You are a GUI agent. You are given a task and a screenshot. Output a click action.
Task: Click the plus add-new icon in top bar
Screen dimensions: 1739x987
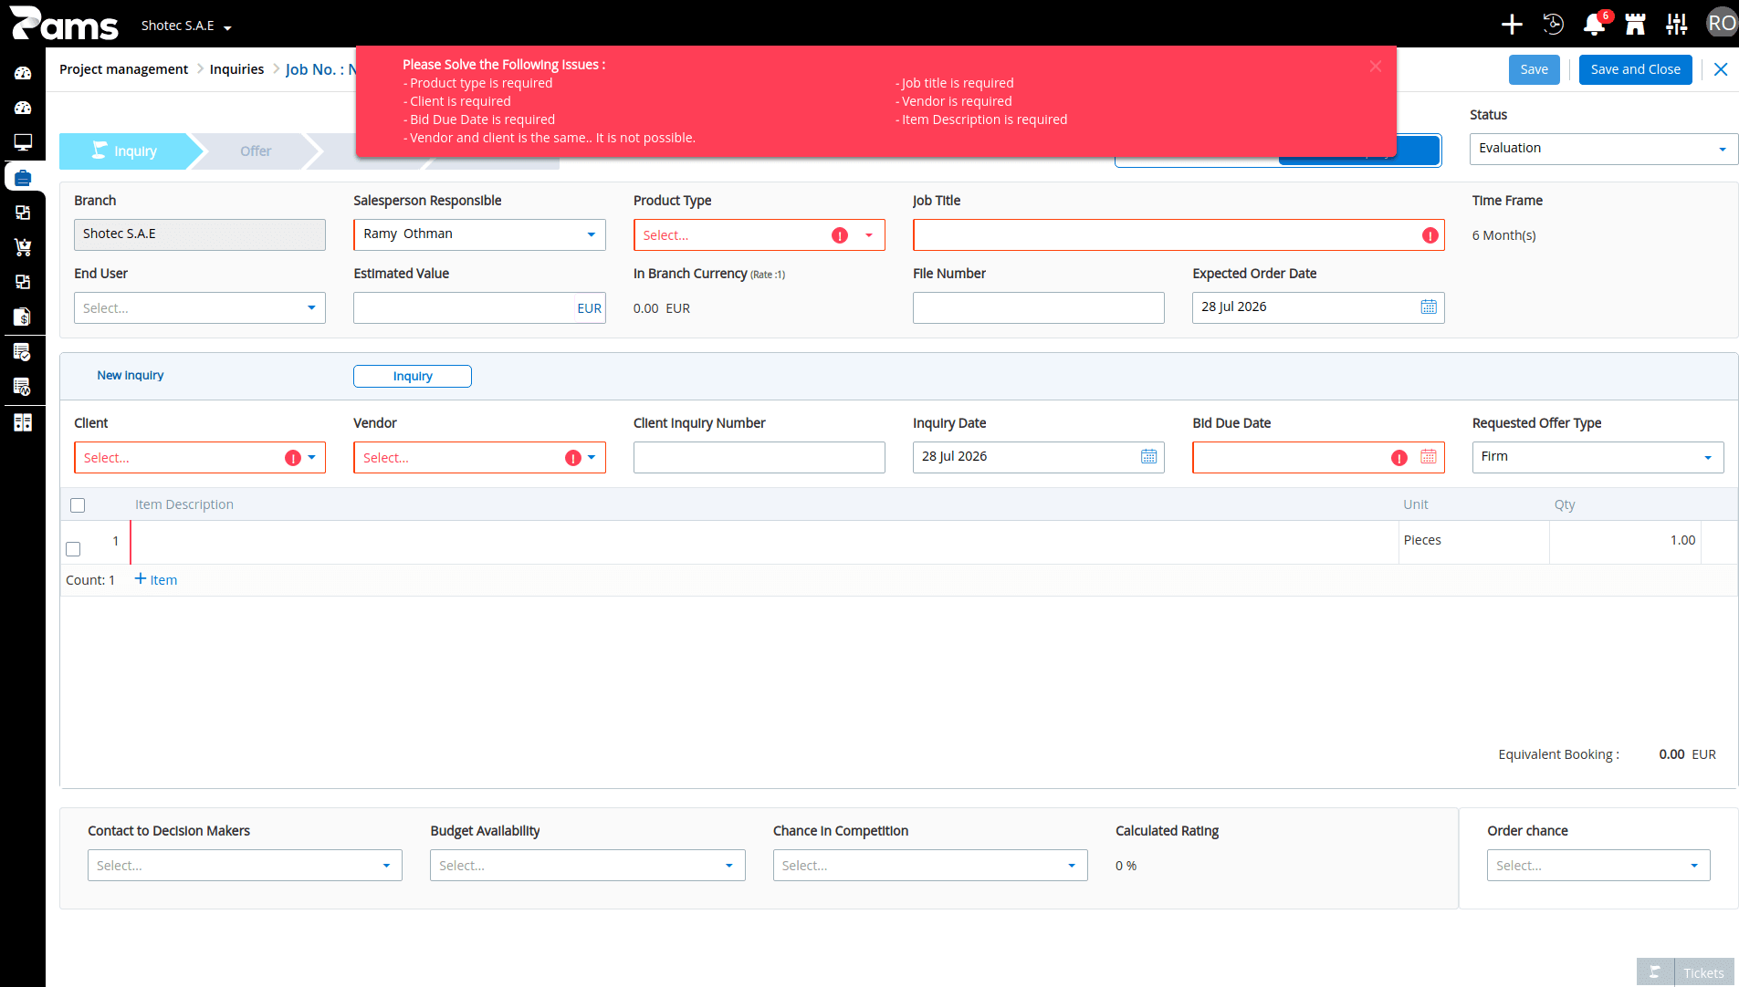[x=1512, y=25]
